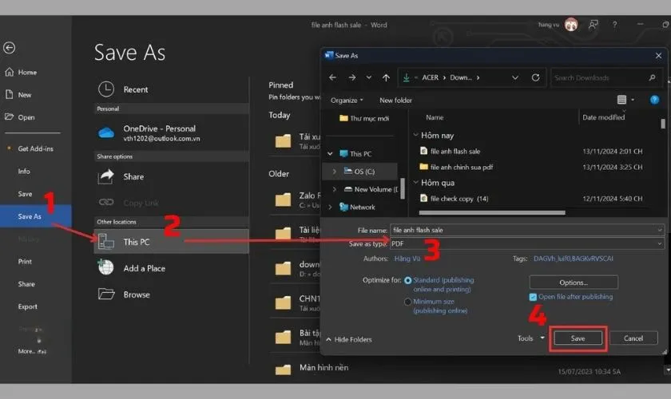This screenshot has width=671, height=399.
Task: Open New in Word backstage sidebar
Action: [x=18, y=94]
